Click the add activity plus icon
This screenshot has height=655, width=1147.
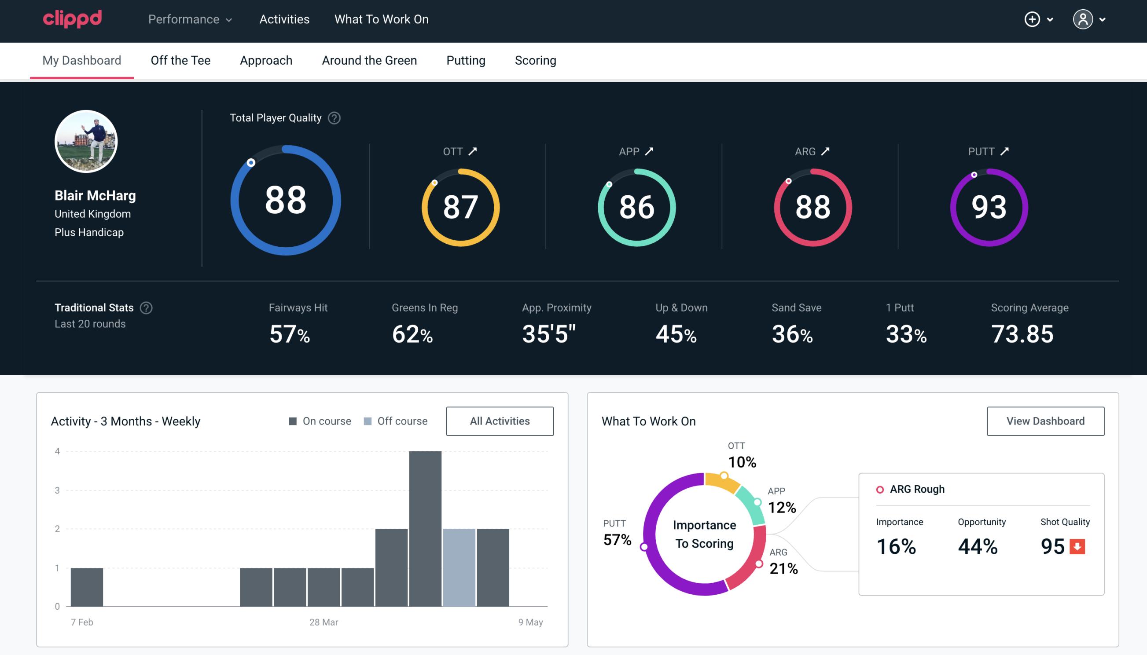coord(1033,20)
